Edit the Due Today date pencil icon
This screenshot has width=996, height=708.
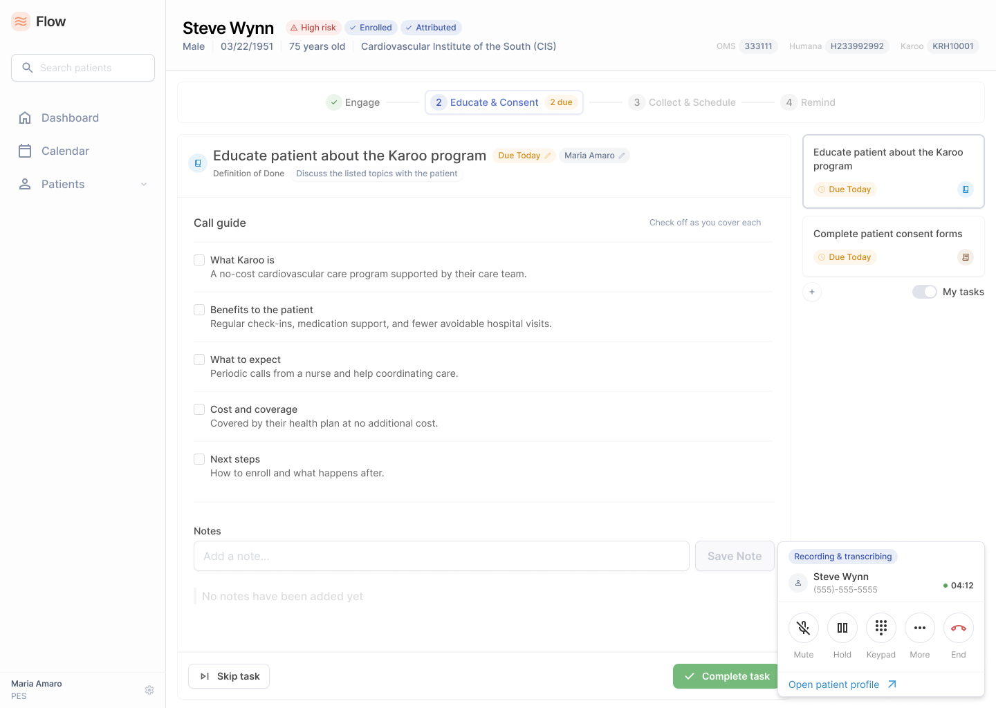click(548, 156)
